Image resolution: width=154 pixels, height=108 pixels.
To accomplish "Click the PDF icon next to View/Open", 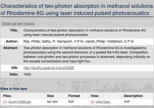I will click(93, 102).
